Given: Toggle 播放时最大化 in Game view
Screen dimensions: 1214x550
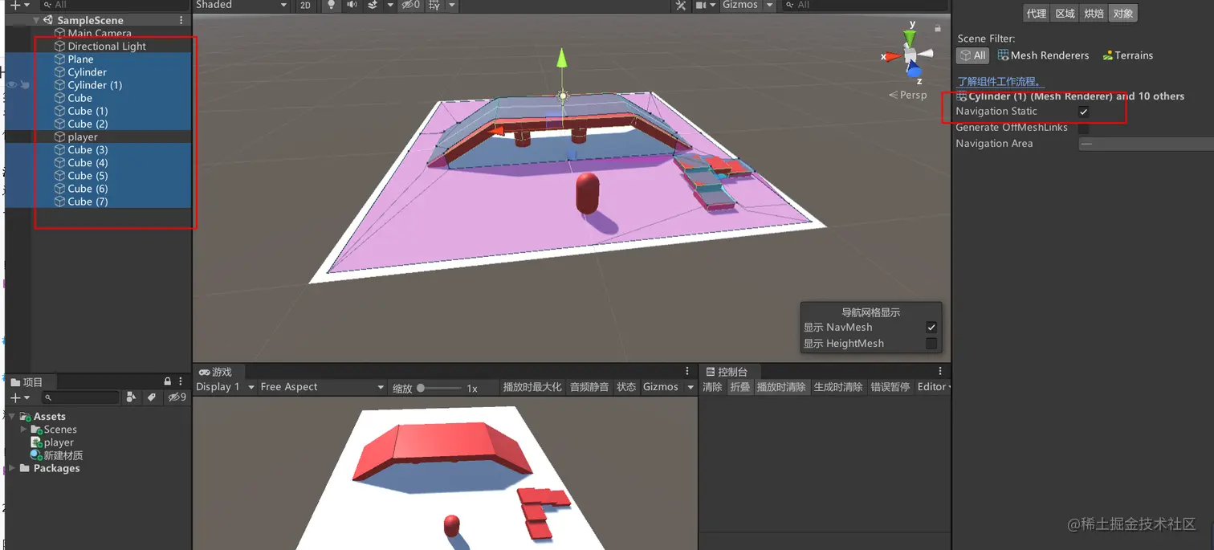Looking at the screenshot, I should tap(532, 387).
